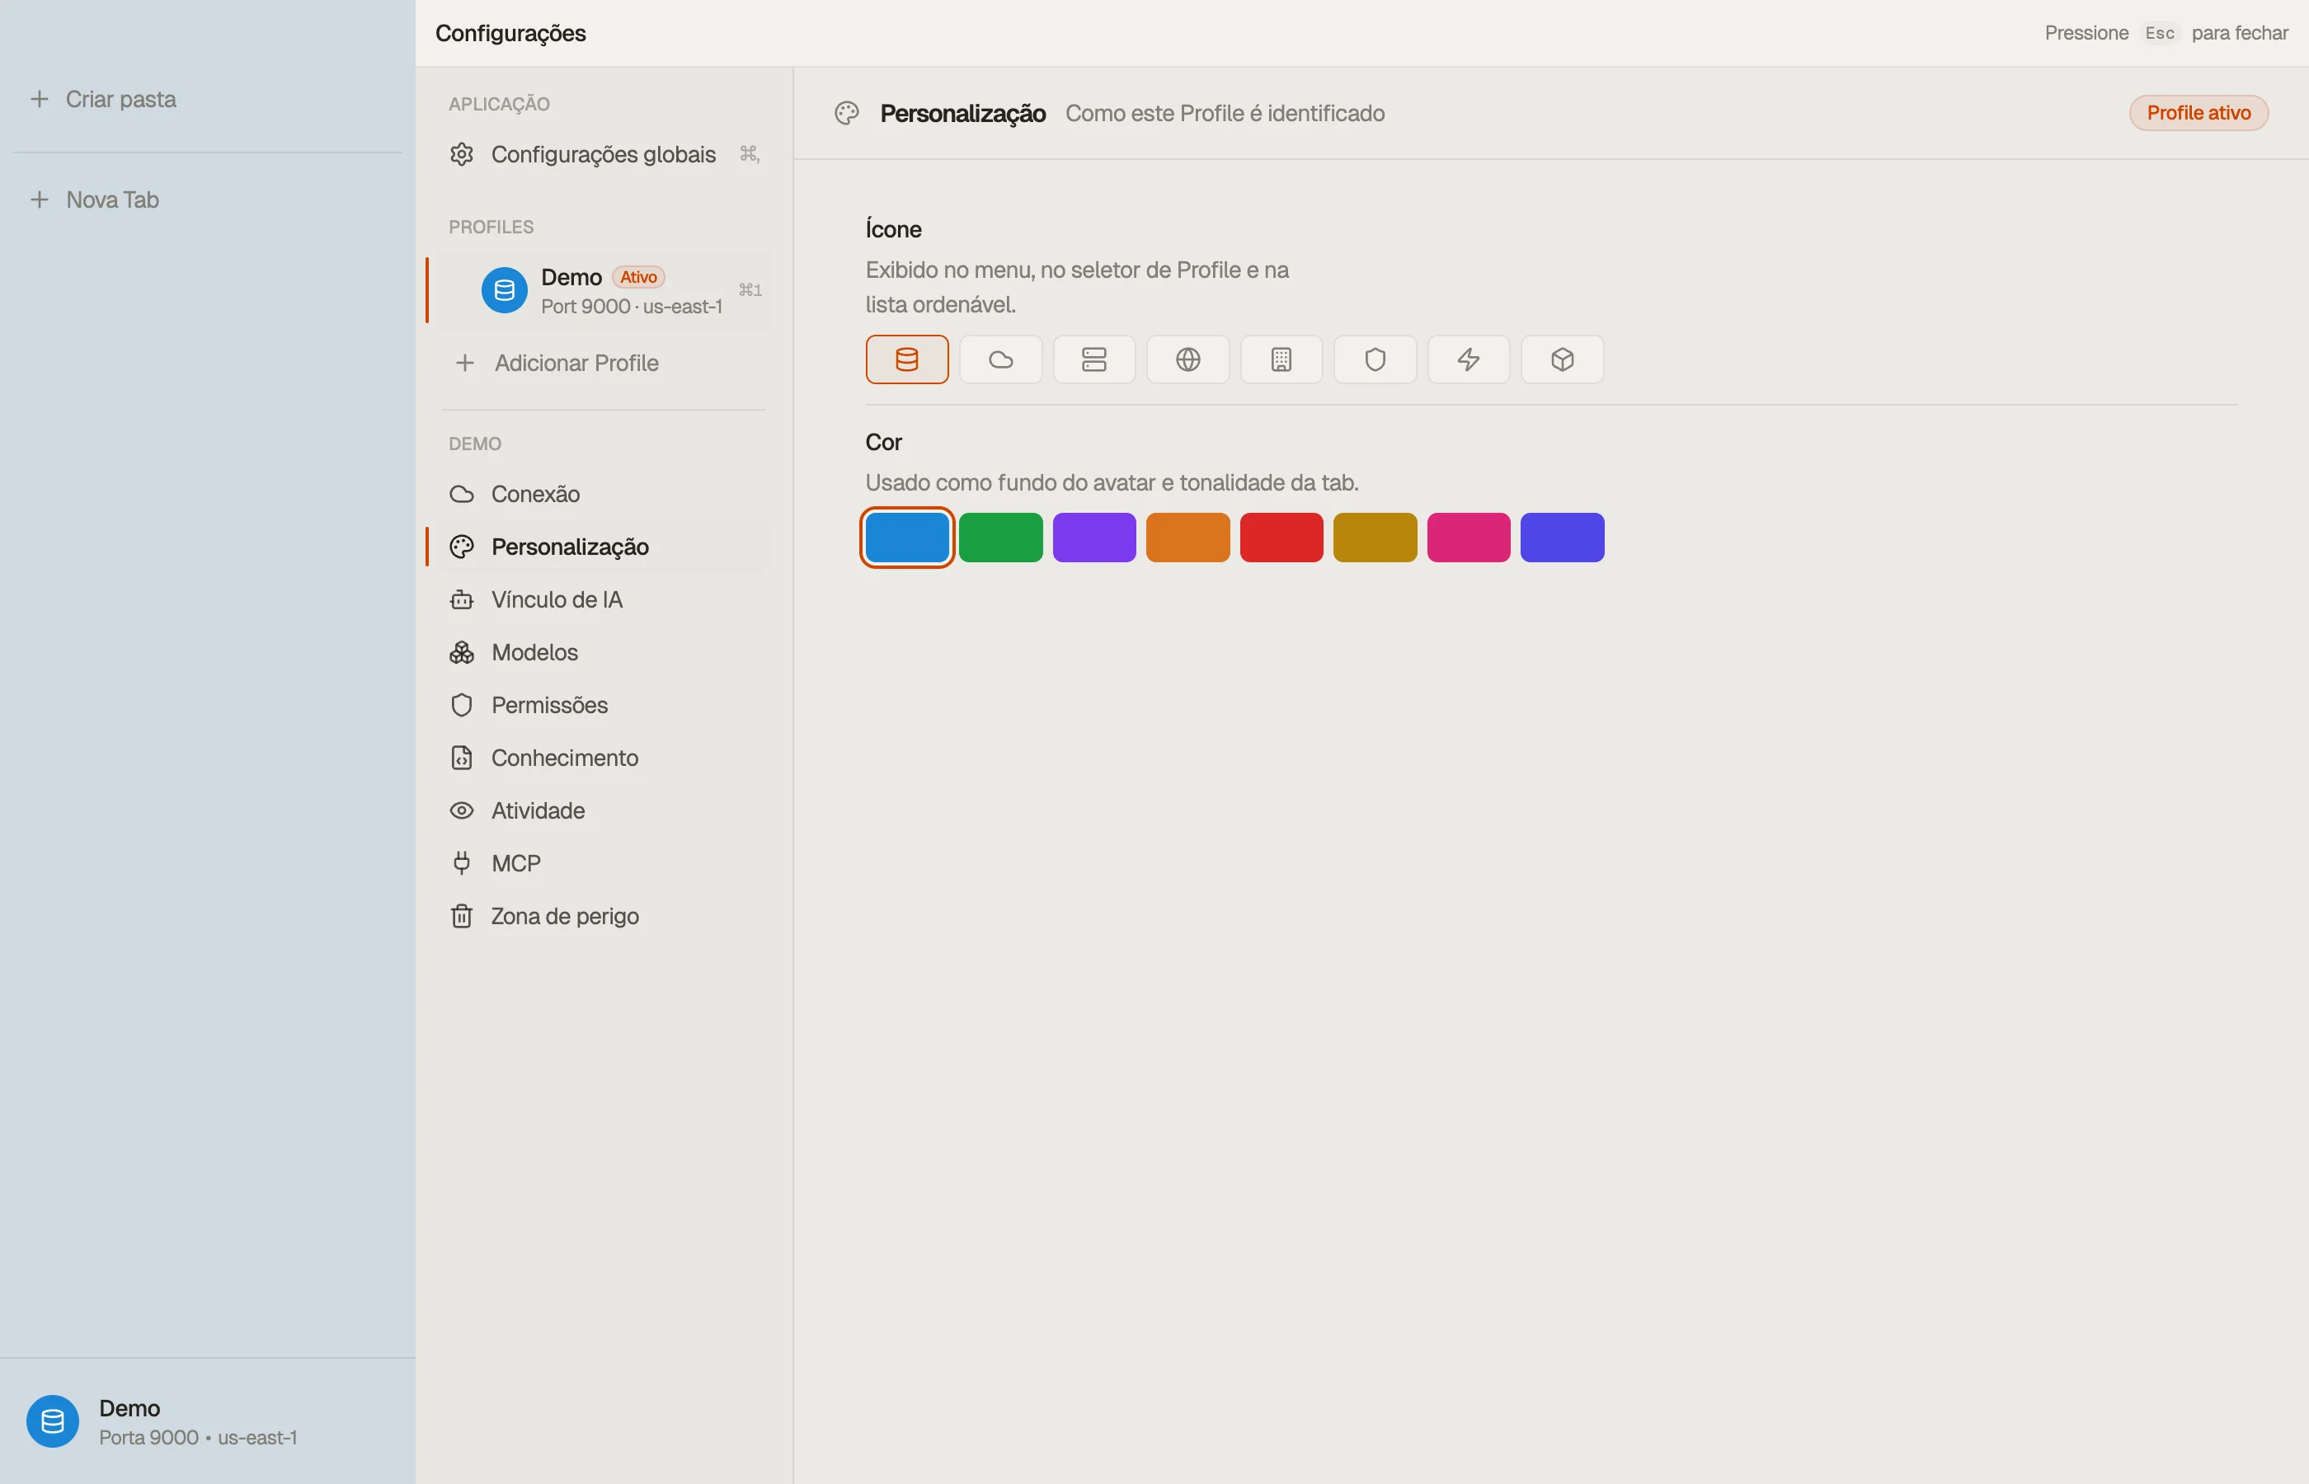Pick the globe icon for this profile
The width and height of the screenshot is (2309, 1484).
[1187, 359]
